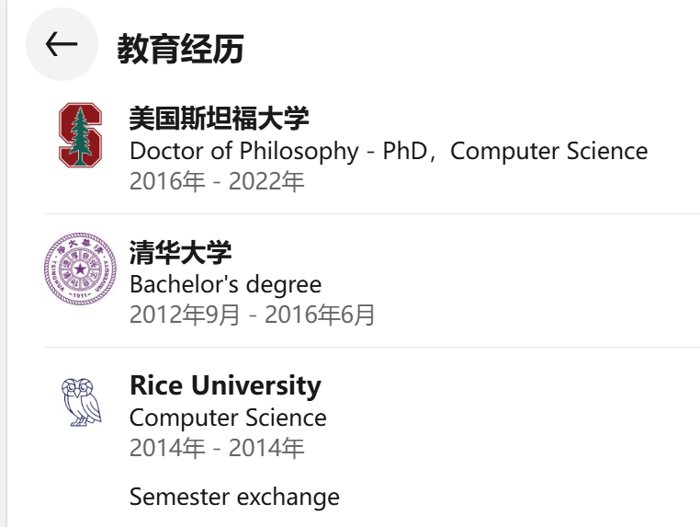Select the Doctor of Philosophy degree line
The height and width of the screenshot is (527, 700).
[388, 151]
